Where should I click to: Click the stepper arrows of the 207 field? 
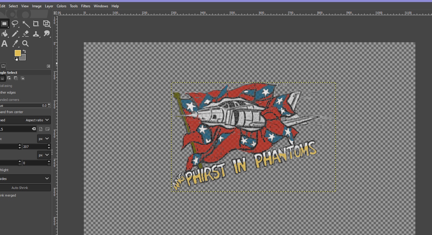[49, 146]
